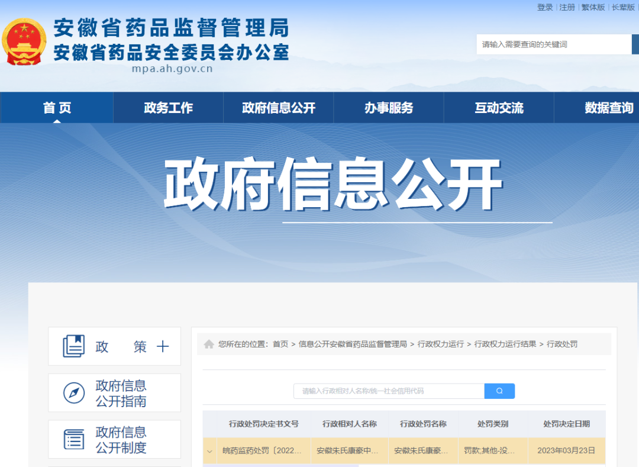639x467 pixels.
Task: Open the 首页 navigation tab
Action: 57,108
